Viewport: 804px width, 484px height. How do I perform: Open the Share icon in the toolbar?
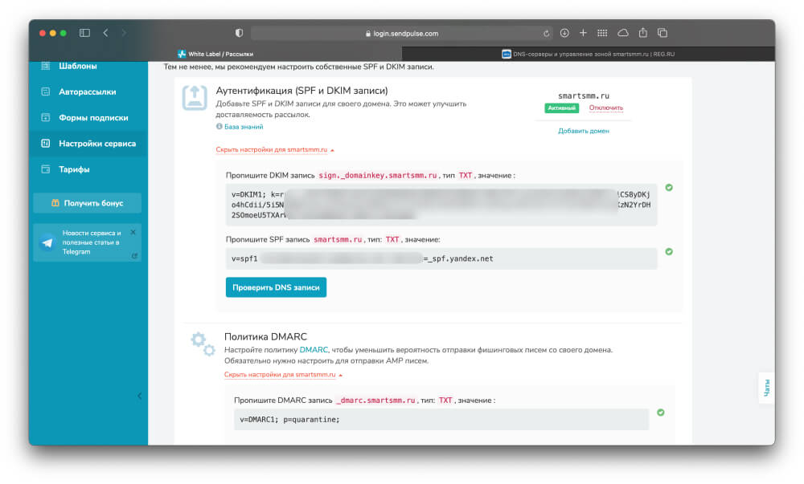coord(643,32)
